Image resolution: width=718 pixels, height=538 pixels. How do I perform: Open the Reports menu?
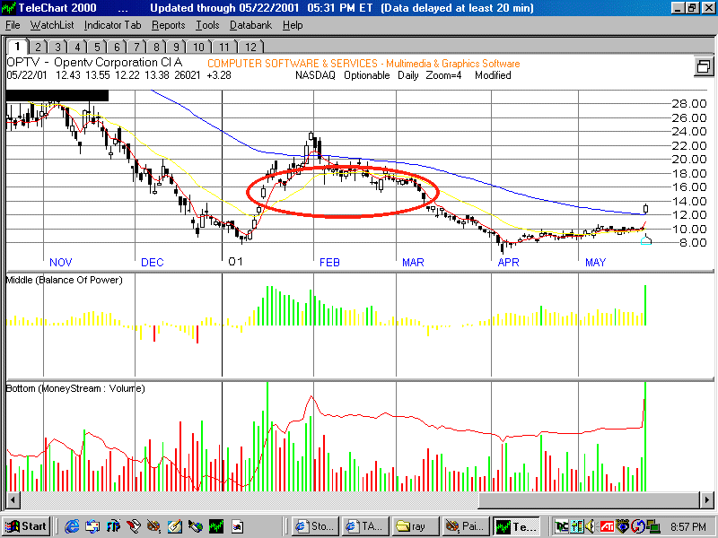click(x=169, y=25)
